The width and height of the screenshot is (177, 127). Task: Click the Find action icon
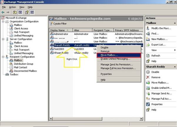[x=148, y=34]
